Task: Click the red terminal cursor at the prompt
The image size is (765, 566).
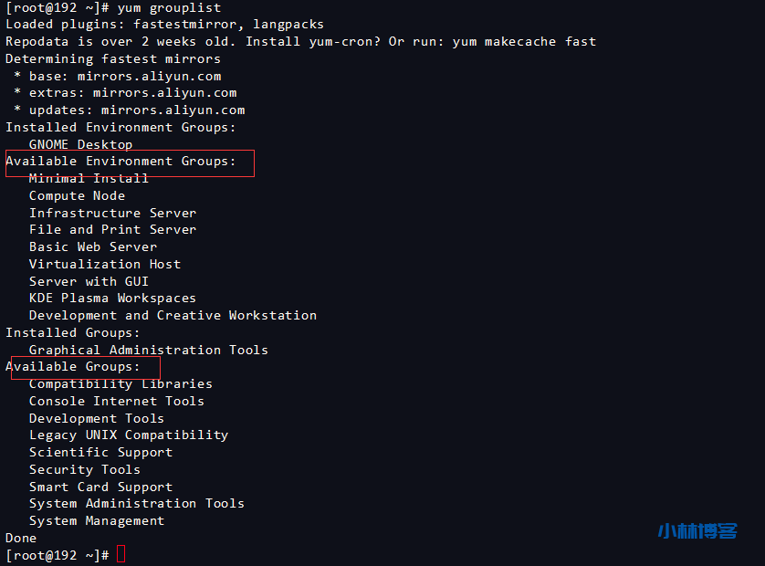Action: coord(121,554)
